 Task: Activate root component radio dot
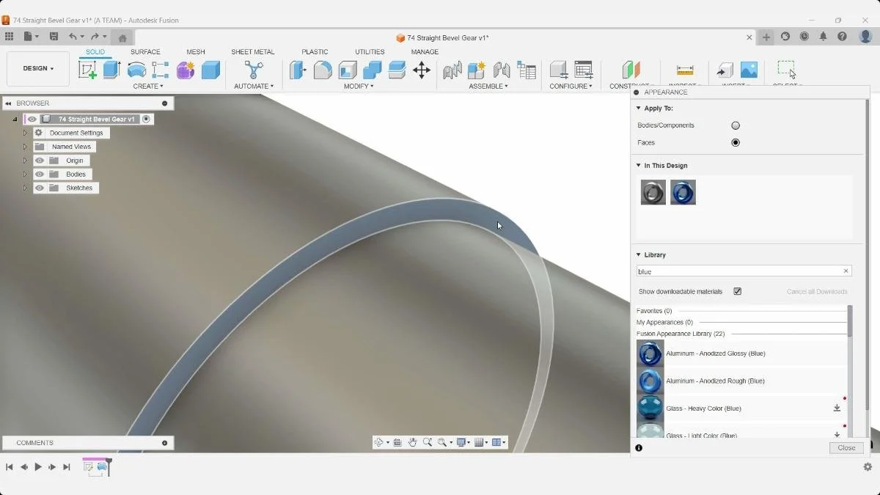[147, 119]
